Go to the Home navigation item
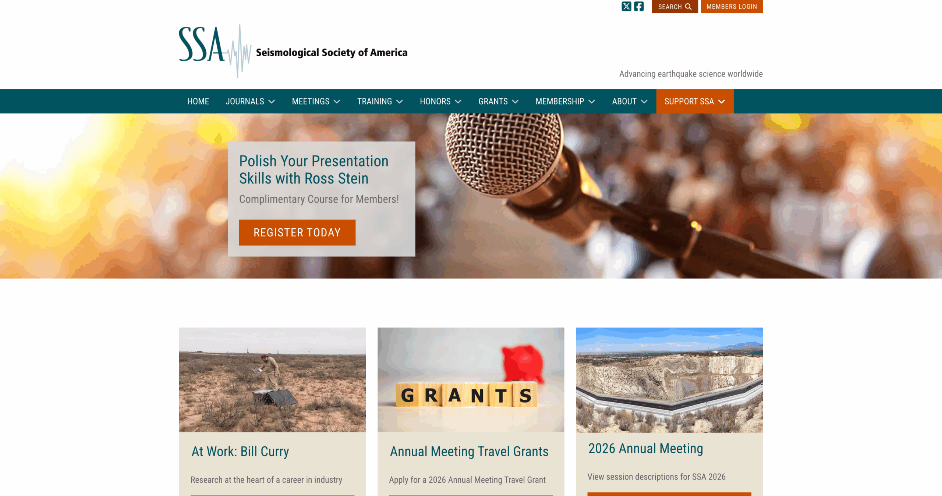This screenshot has height=496, width=942. click(x=198, y=101)
